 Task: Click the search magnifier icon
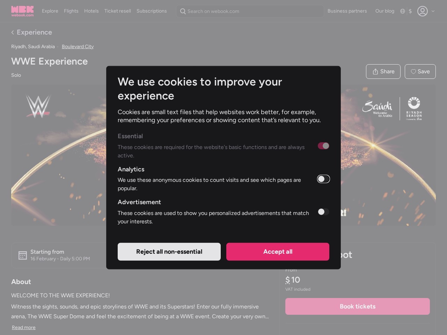[x=183, y=11]
